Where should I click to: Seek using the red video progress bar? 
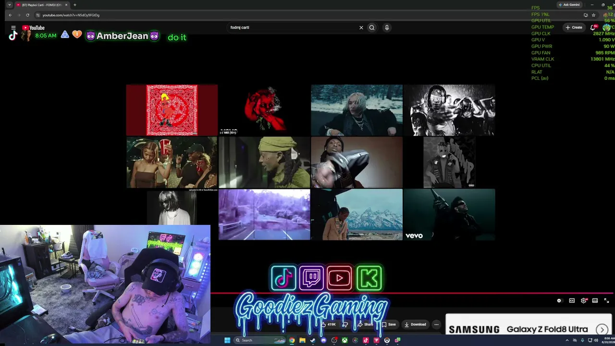click(x=412, y=293)
